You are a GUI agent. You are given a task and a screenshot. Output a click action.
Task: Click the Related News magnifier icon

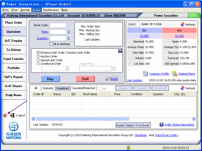click(x=174, y=74)
